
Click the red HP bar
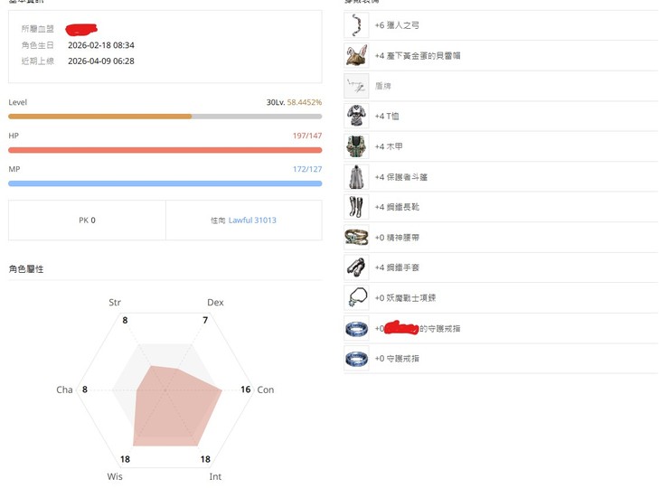[165, 150]
